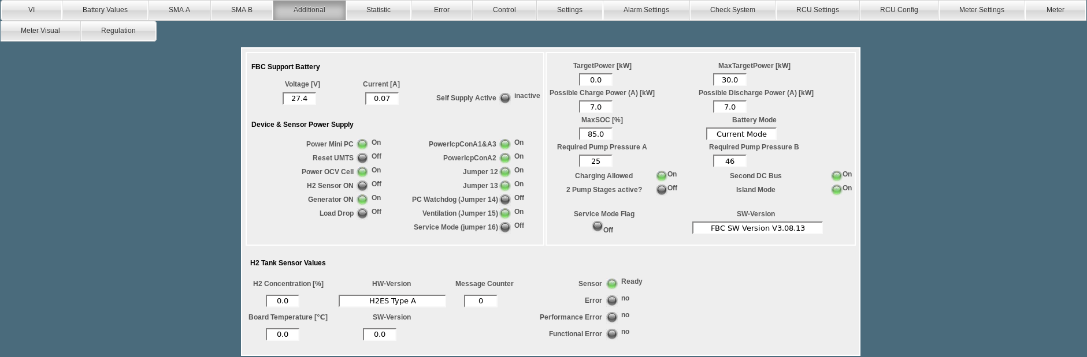The image size is (1087, 357).
Task: Click the MaxSOC value field
Action: [x=596, y=134]
